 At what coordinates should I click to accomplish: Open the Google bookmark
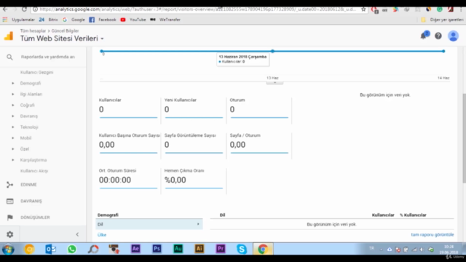(74, 20)
